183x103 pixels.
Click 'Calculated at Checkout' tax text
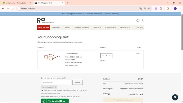[134, 84]
